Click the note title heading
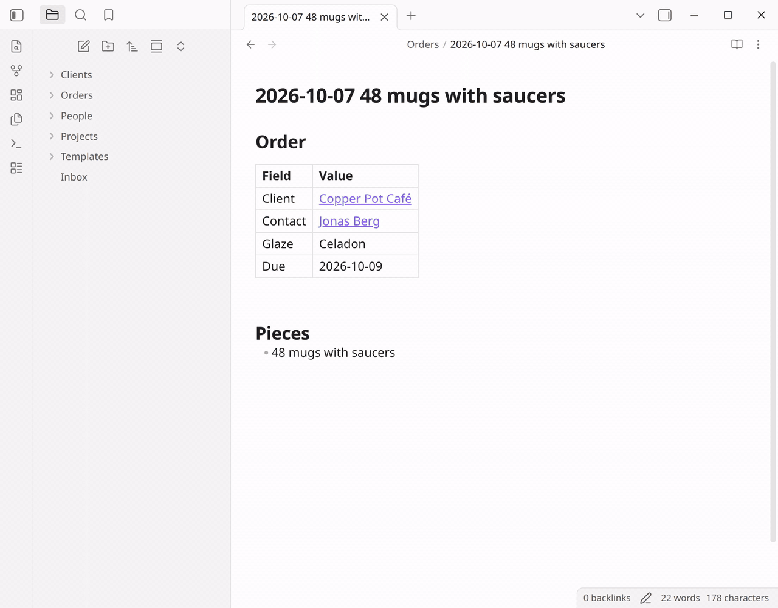Image resolution: width=778 pixels, height=608 pixels. coord(410,95)
